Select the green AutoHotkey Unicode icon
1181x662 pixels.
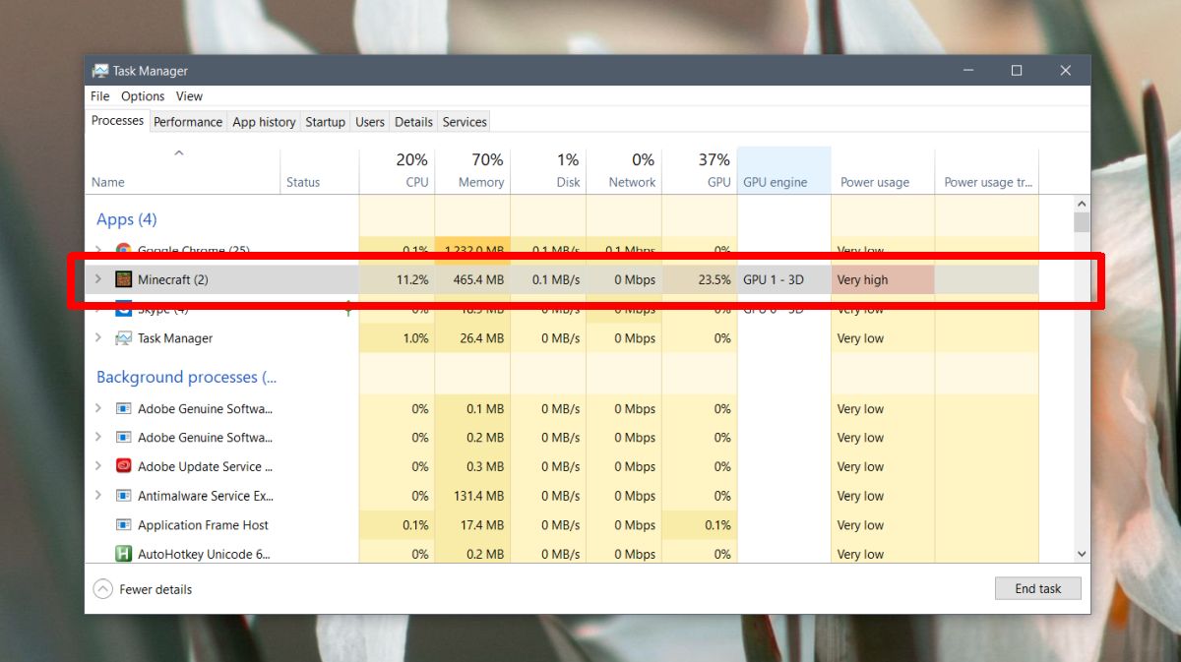coord(122,554)
